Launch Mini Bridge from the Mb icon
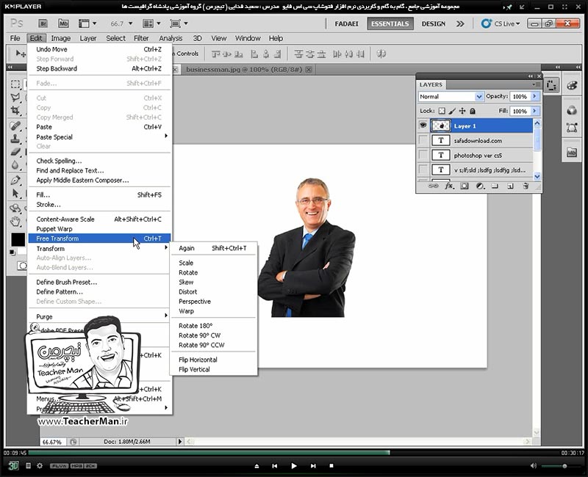This screenshot has height=477, width=588. [63, 23]
